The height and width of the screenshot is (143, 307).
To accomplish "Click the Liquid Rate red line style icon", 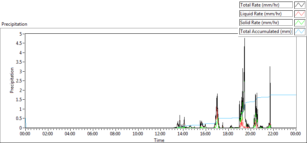I will pos(300,14).
